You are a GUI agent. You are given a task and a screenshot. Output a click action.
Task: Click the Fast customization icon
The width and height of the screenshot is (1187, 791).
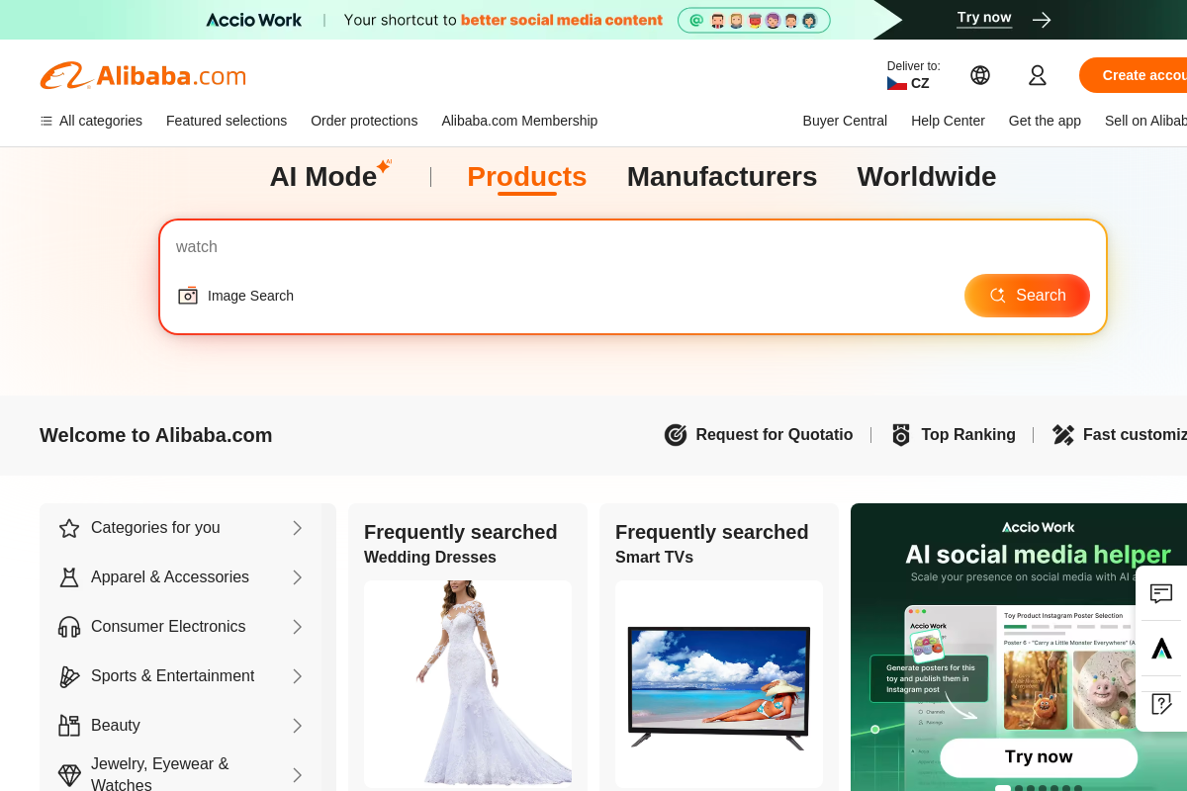1063,435
